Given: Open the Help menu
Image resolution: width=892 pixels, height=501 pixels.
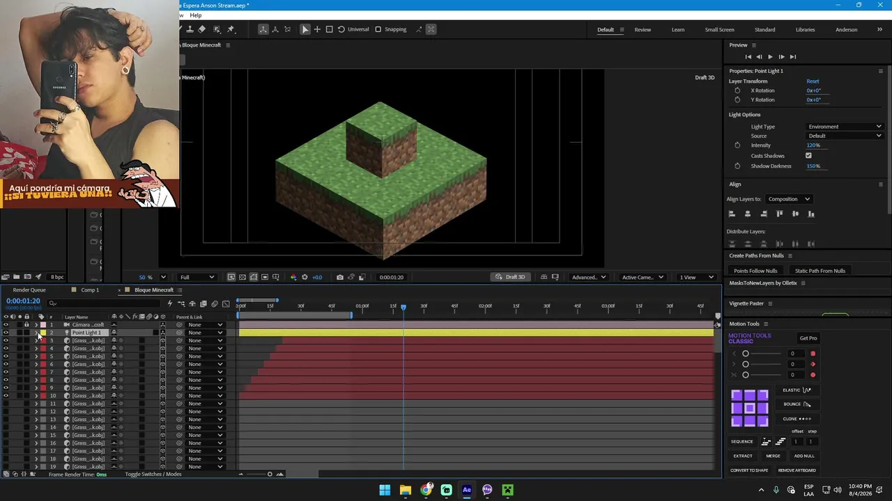Looking at the screenshot, I should pos(196,15).
